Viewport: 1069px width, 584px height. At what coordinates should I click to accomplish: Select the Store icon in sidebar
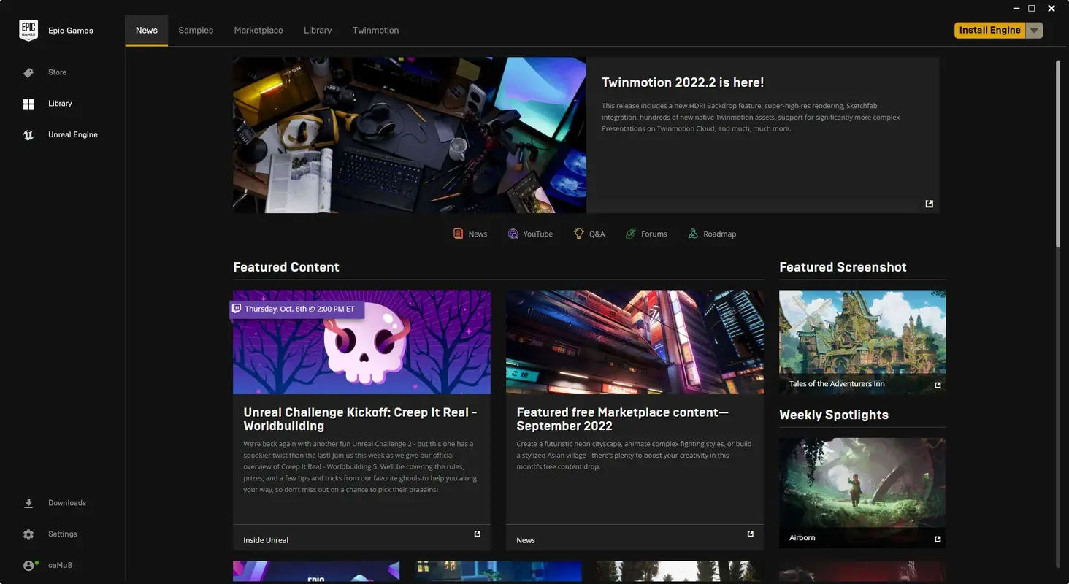click(28, 72)
